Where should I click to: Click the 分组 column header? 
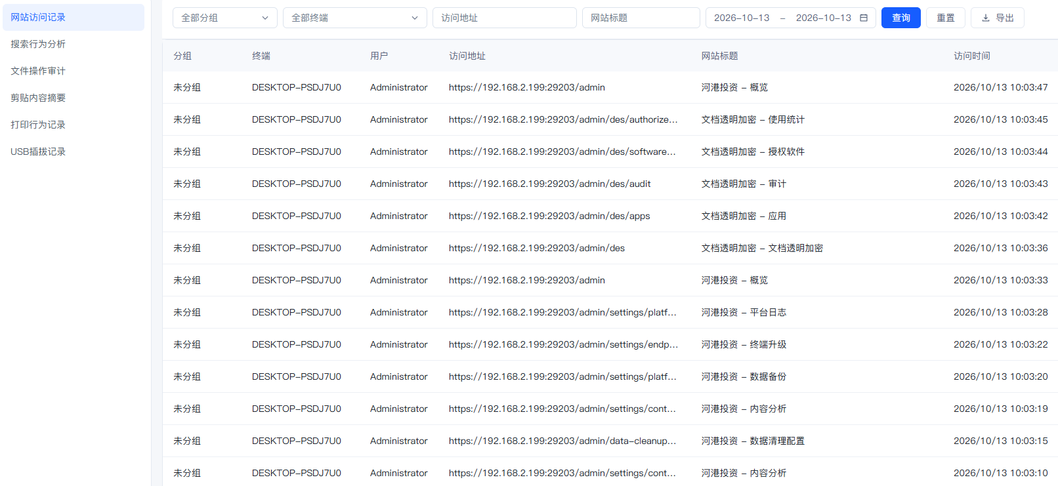point(182,56)
